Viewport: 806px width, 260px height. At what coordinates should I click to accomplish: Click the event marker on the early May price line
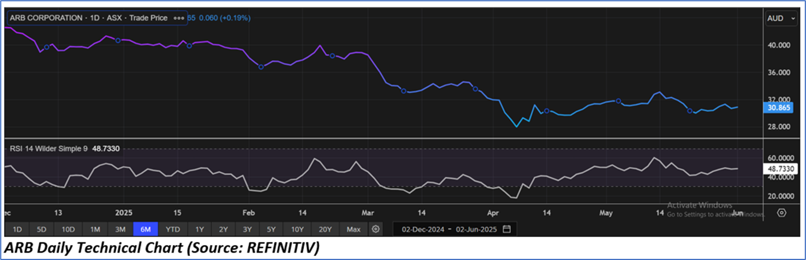pyautogui.click(x=618, y=101)
